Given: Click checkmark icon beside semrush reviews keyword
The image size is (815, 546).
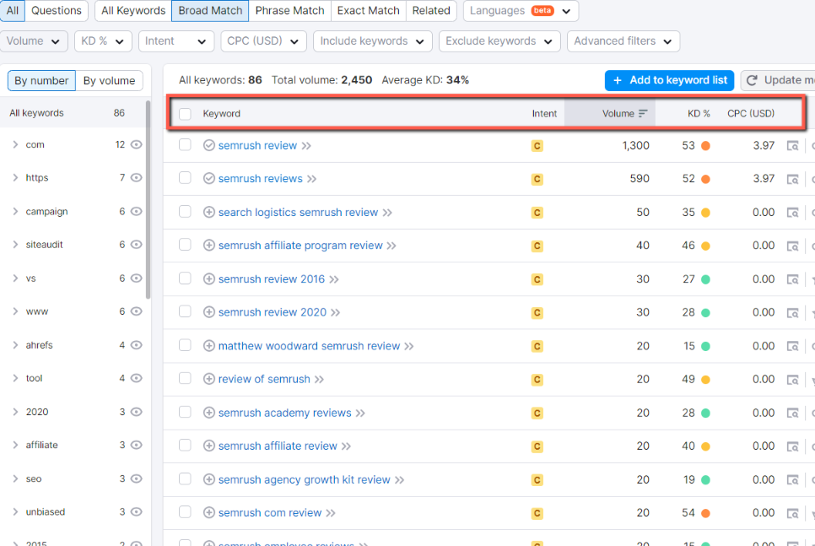Looking at the screenshot, I should [209, 179].
